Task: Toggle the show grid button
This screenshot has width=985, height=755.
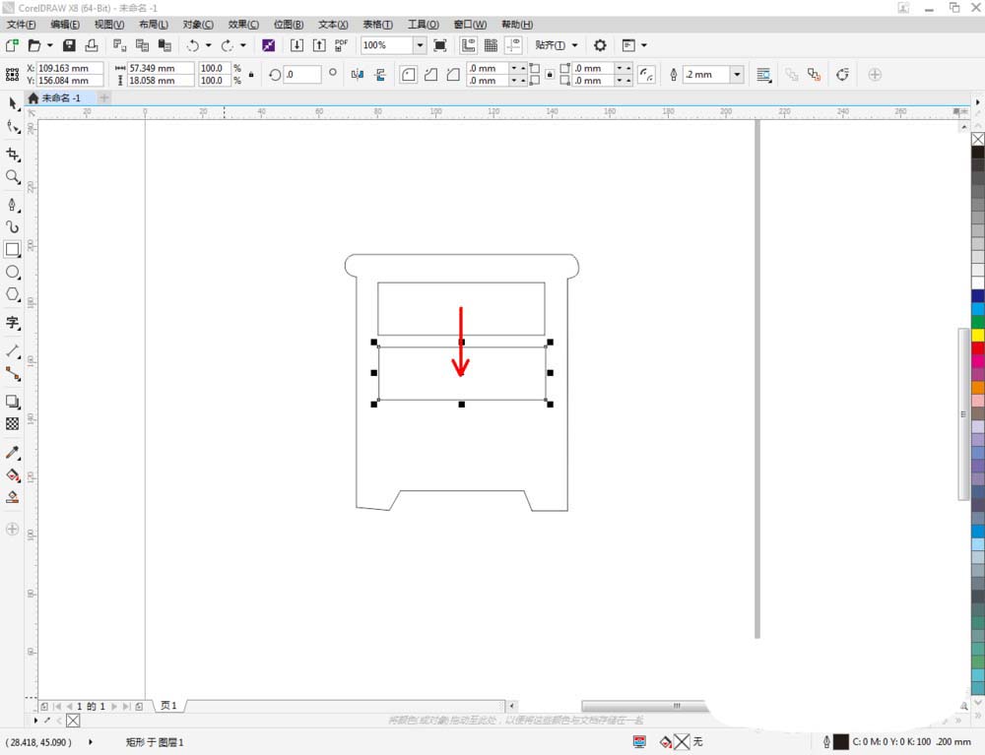Action: pos(491,45)
